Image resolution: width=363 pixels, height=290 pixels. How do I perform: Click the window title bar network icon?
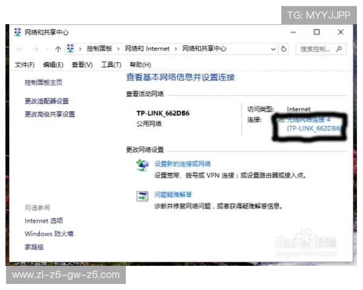(18, 32)
